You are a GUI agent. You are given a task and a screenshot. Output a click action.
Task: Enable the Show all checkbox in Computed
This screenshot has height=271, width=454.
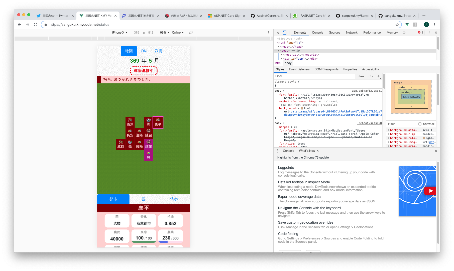(420, 124)
